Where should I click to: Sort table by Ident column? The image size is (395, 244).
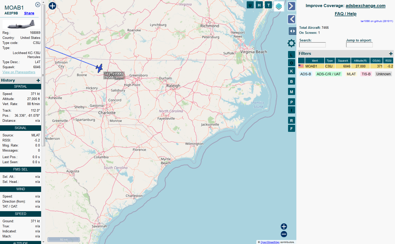[315, 61]
